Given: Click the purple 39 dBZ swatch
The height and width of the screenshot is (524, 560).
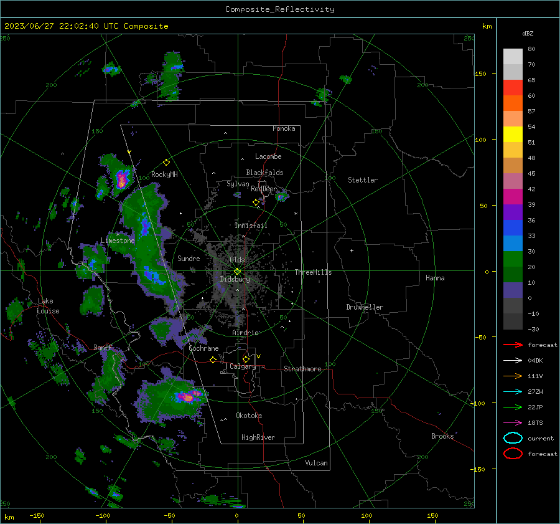Looking at the screenshot, I should pos(513,212).
